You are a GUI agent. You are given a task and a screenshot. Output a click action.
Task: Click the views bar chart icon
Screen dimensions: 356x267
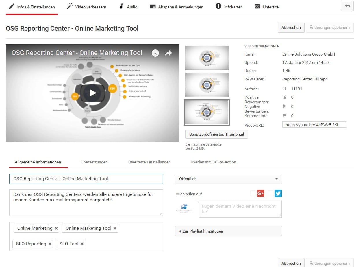[284, 89]
